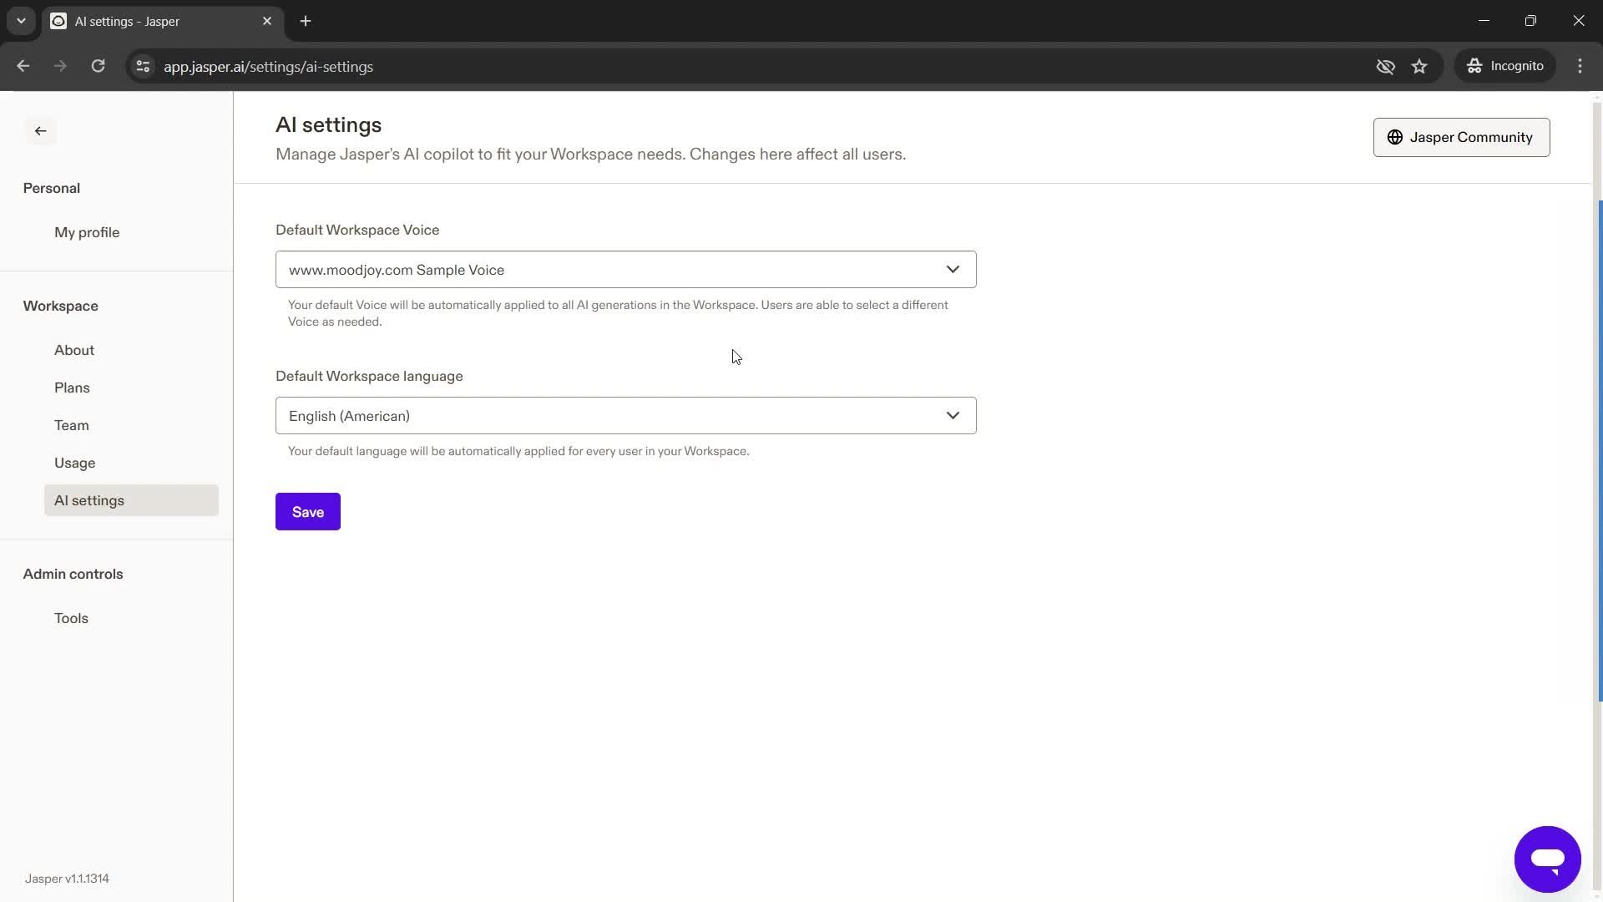Navigate to the Plans section
Viewport: 1603px width, 902px height.
coord(72,388)
